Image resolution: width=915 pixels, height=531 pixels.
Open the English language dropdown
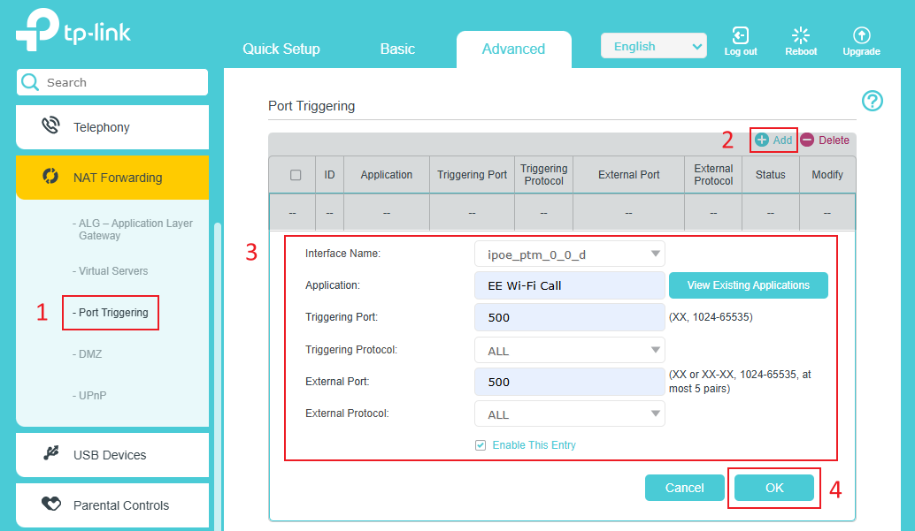pos(653,45)
